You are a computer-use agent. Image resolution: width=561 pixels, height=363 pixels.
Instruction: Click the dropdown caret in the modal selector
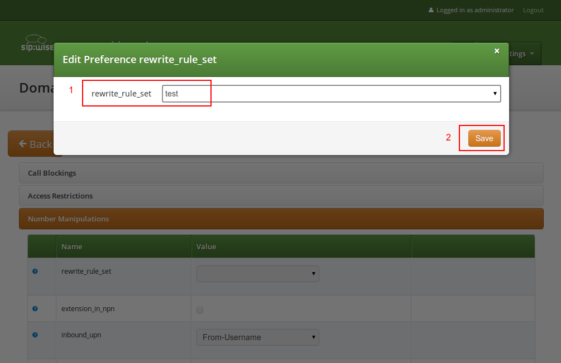pos(495,93)
